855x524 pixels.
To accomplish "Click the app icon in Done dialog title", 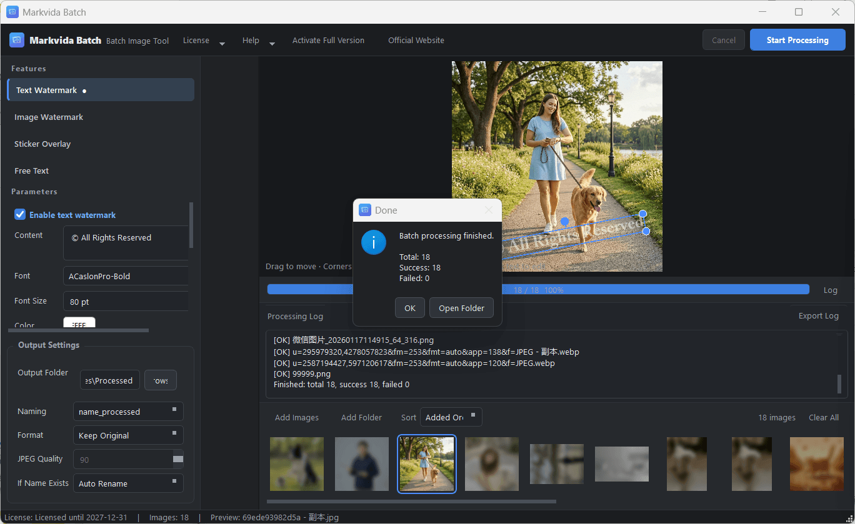I will coord(365,210).
